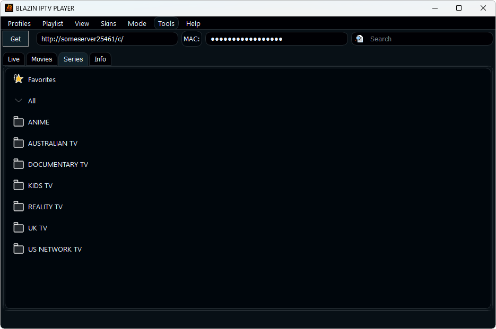Select the All category label

(32, 101)
